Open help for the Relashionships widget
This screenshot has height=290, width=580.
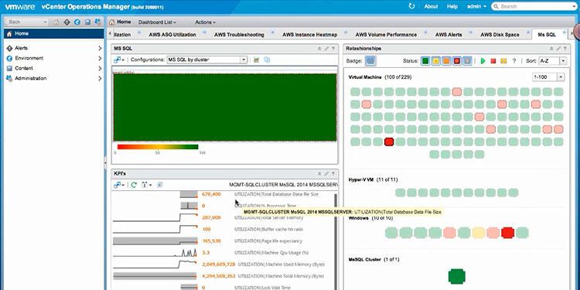565,49
